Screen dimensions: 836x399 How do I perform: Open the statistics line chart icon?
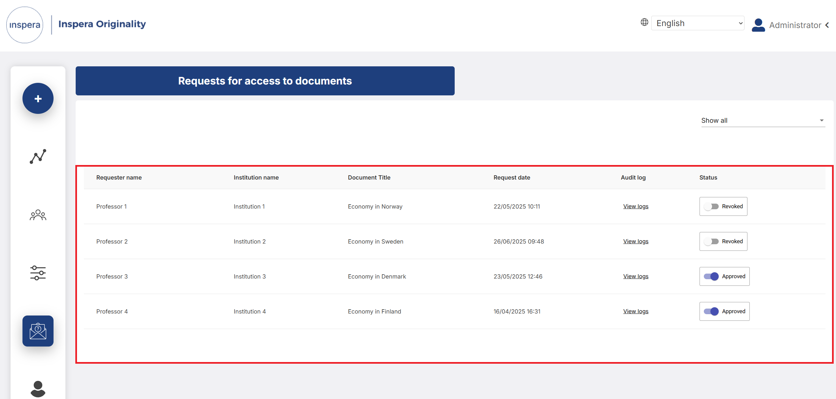(x=38, y=156)
